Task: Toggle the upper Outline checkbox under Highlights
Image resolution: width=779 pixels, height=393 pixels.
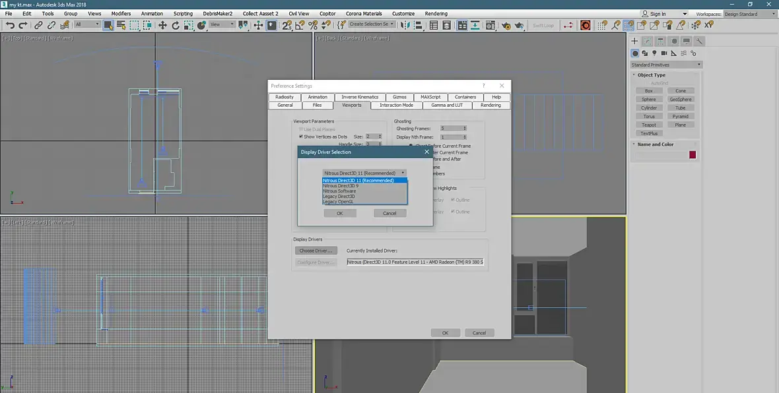Action: click(453, 200)
